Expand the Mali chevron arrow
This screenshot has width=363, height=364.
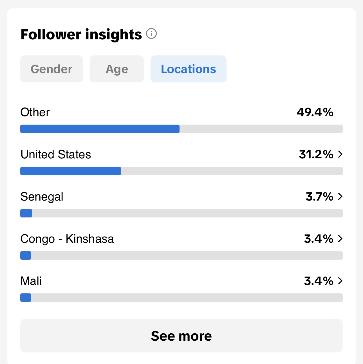[340, 281]
